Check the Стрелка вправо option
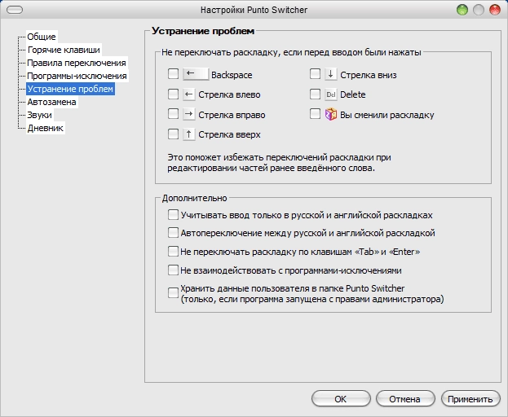The image size is (508, 417). click(x=174, y=114)
